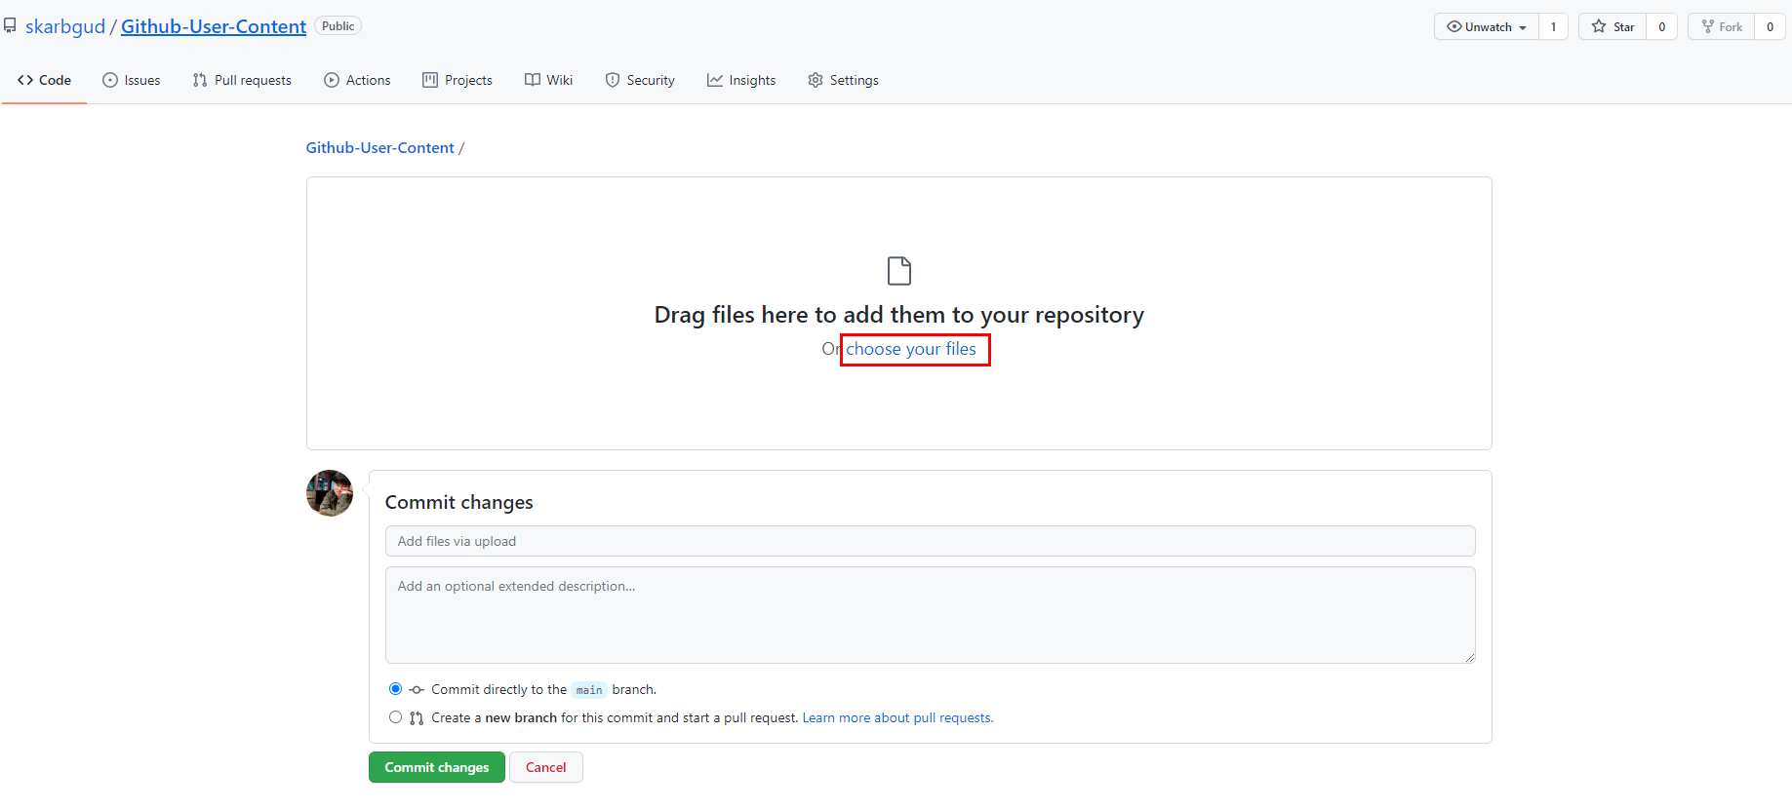Viewport: 1792px width, 810px height.
Task: Open the Issues tab
Action: tap(132, 80)
